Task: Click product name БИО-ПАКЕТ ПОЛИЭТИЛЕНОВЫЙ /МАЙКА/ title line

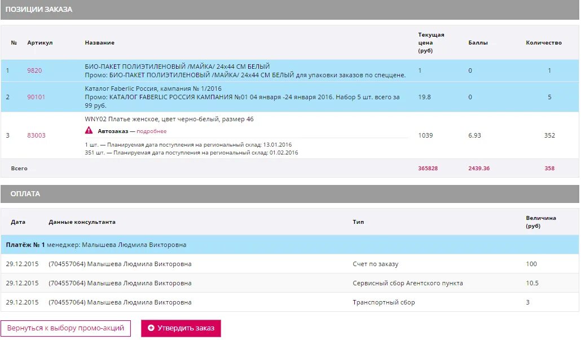Action: coord(177,67)
